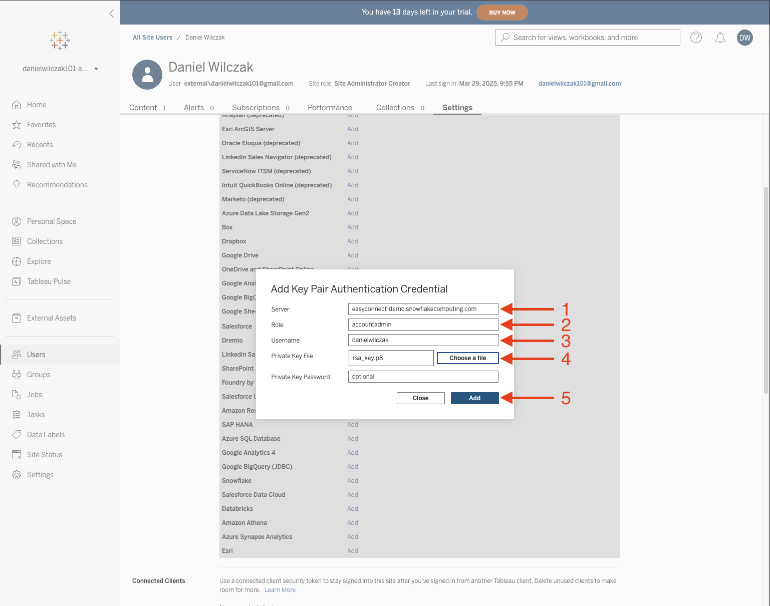Screen dimensions: 770x606
Task: Close the Key Pair Authentication dialog
Action: (421, 398)
